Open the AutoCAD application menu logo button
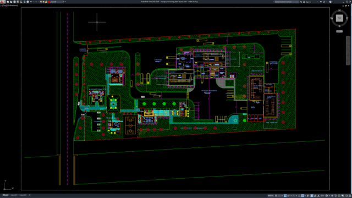The height and width of the screenshot is (198, 352). click(x=2, y=2)
